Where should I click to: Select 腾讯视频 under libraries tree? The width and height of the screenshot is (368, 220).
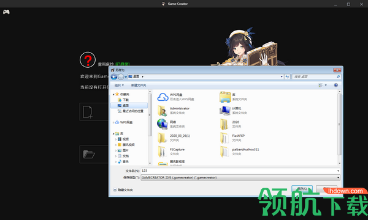126,145
